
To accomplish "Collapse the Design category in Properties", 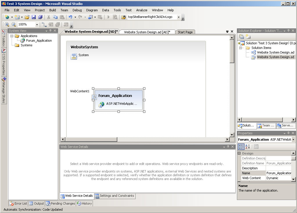I will point(239,153).
